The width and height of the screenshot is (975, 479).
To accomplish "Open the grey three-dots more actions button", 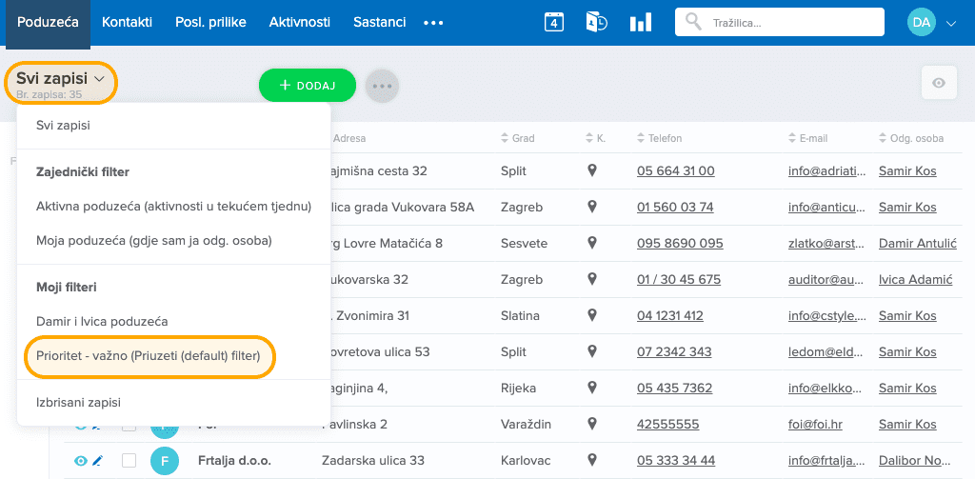I will click(x=382, y=86).
